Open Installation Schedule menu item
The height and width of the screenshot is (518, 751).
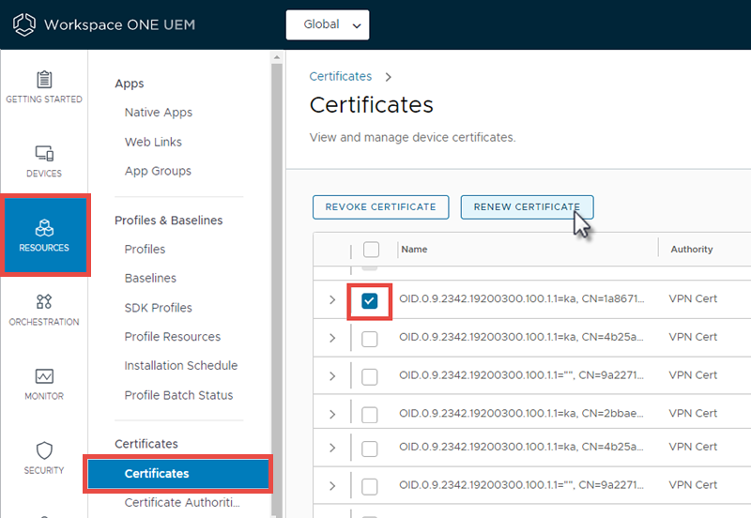point(181,366)
